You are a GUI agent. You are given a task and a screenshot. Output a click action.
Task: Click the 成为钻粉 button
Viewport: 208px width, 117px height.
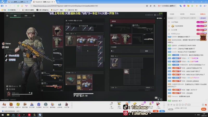point(203,18)
